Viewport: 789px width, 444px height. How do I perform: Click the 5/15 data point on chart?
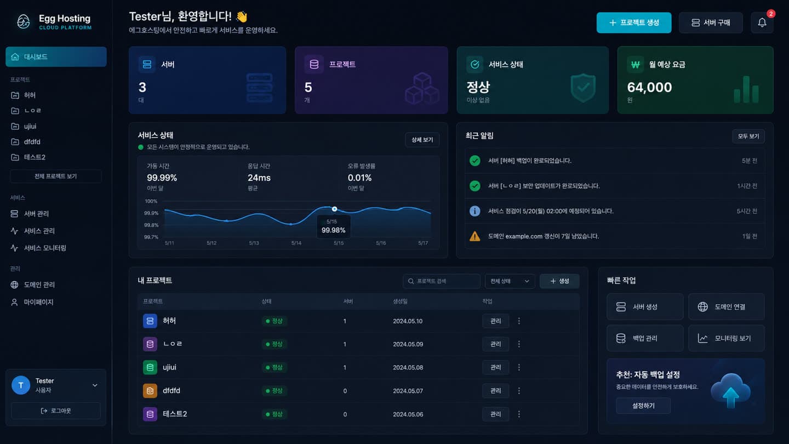pos(334,209)
